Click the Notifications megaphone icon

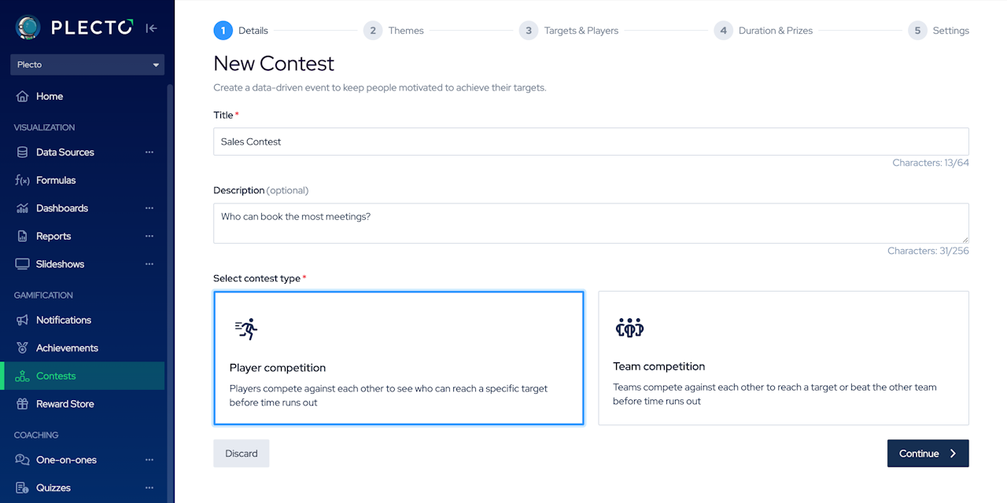pos(22,320)
